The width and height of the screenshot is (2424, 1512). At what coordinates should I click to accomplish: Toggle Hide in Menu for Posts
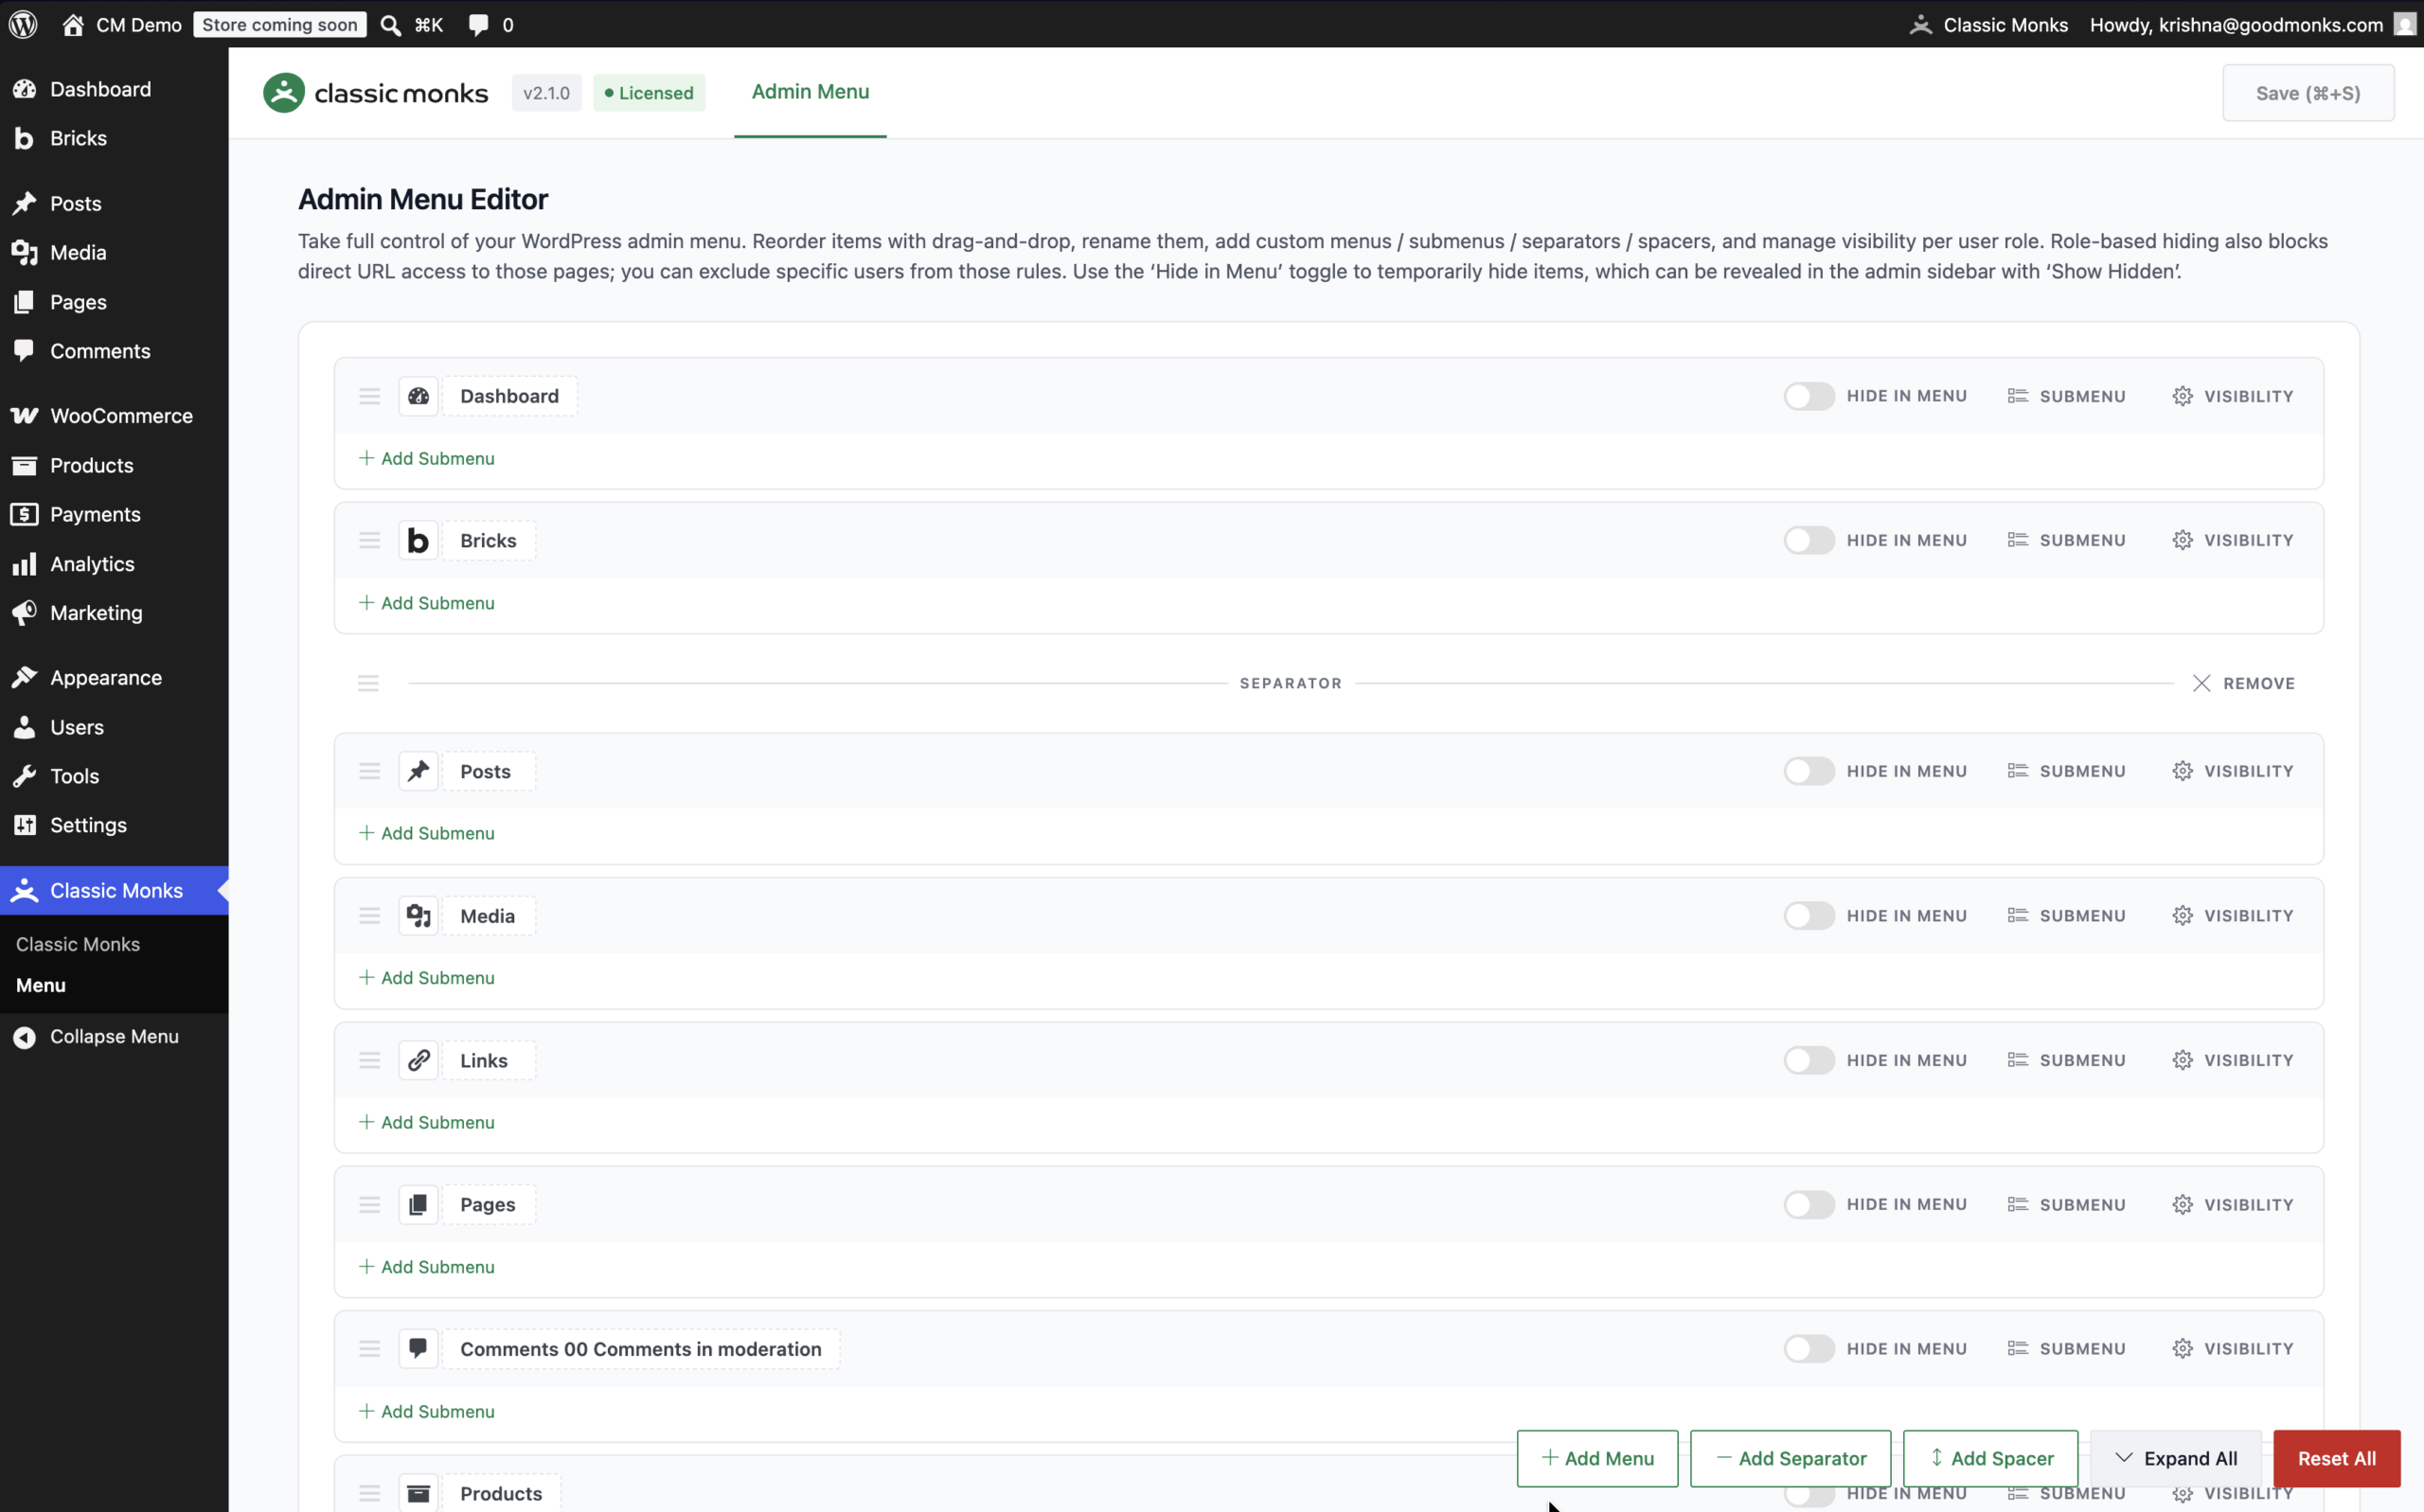tap(1809, 771)
